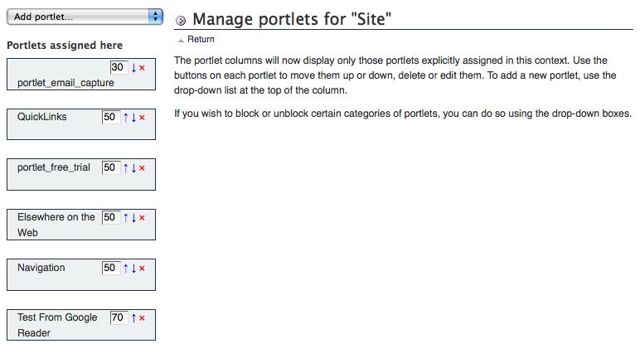Open the Add portlet dropdown
This screenshot has width=640, height=363.
[84, 17]
